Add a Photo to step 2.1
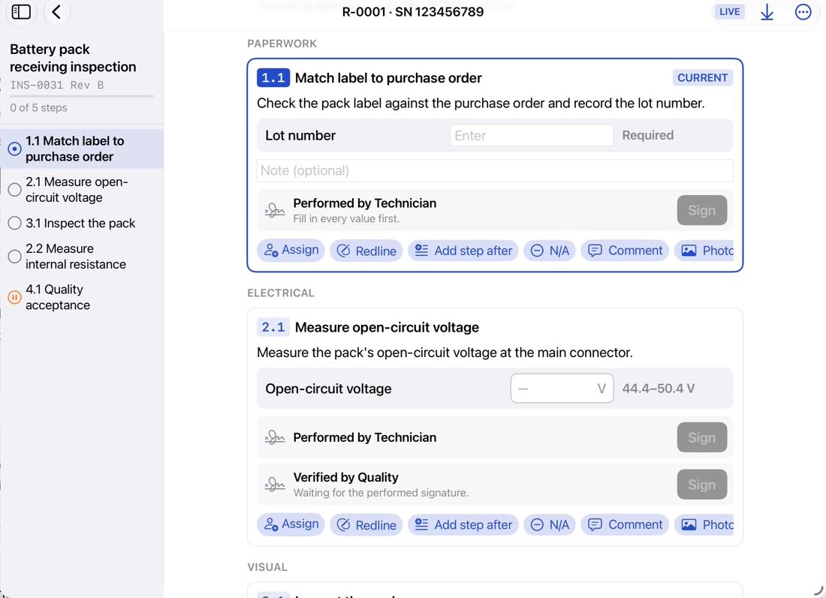This screenshot has height=598, width=826. click(x=704, y=524)
